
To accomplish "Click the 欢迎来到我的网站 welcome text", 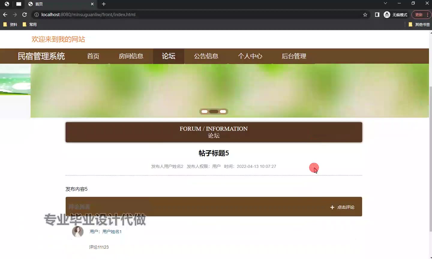I will pos(58,39).
